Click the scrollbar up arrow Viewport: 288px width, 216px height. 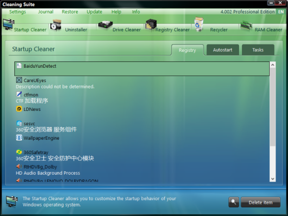pyautogui.click(x=273, y=65)
